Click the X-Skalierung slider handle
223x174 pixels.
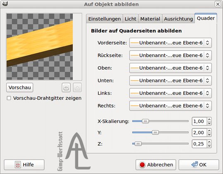click(145, 121)
